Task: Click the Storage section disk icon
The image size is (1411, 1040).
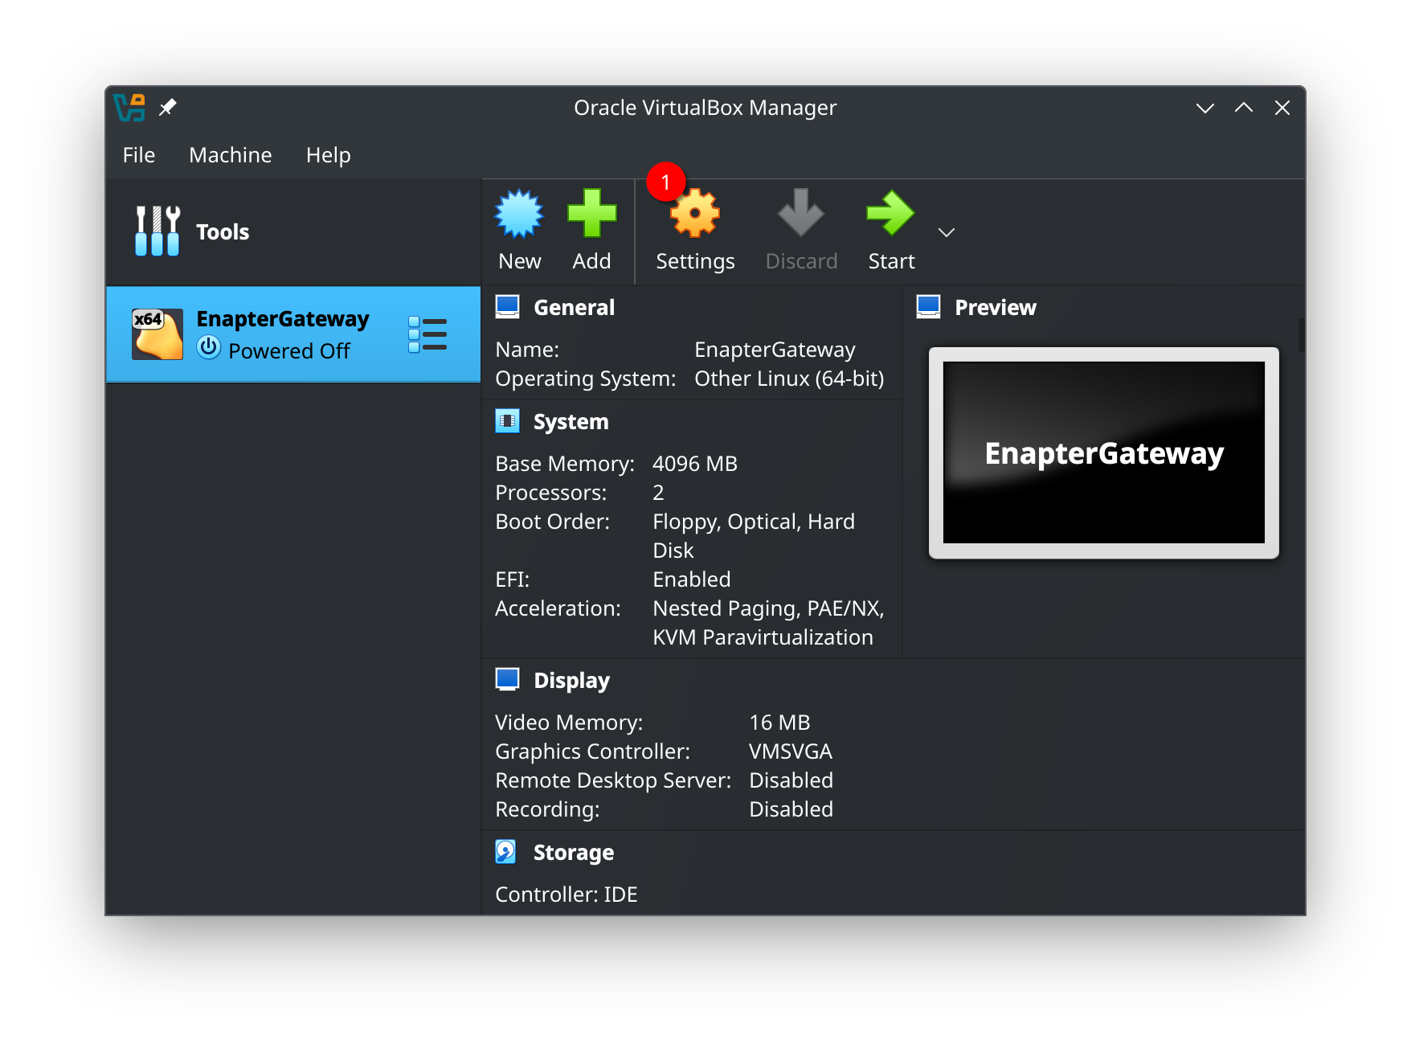Action: pos(506,851)
